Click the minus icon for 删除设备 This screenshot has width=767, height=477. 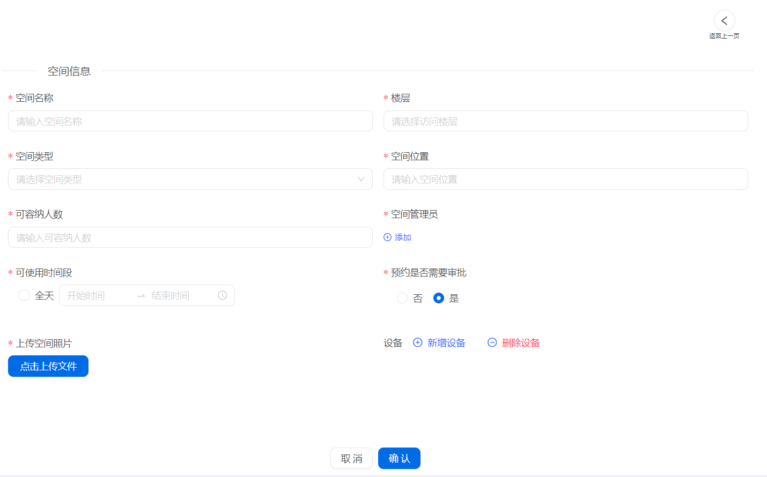click(492, 342)
